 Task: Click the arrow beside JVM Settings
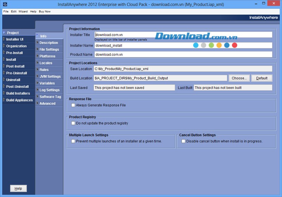37,76
